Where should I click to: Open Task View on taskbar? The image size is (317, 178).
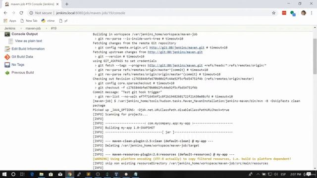22,174
